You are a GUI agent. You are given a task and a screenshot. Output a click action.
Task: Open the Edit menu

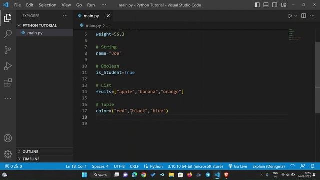tap(30, 5)
